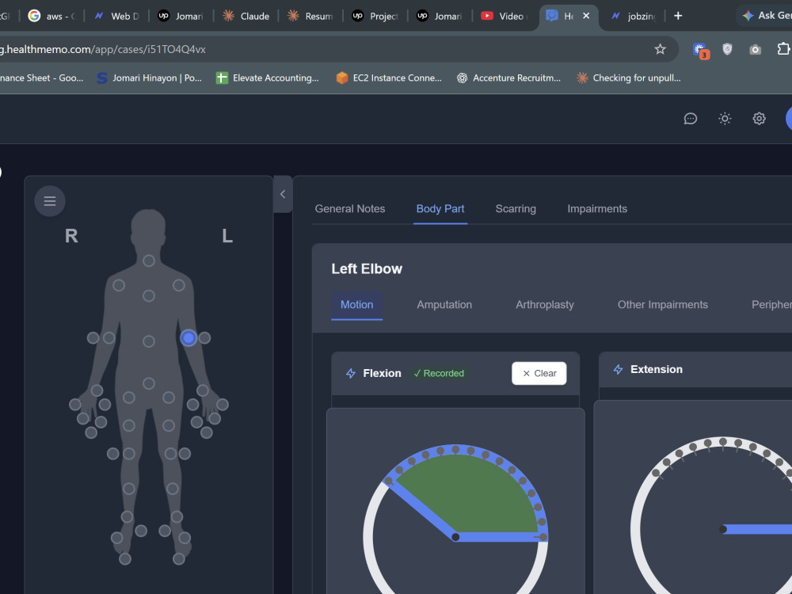Click the Extension lightning bolt icon
This screenshot has height=594, width=792.
618,369
